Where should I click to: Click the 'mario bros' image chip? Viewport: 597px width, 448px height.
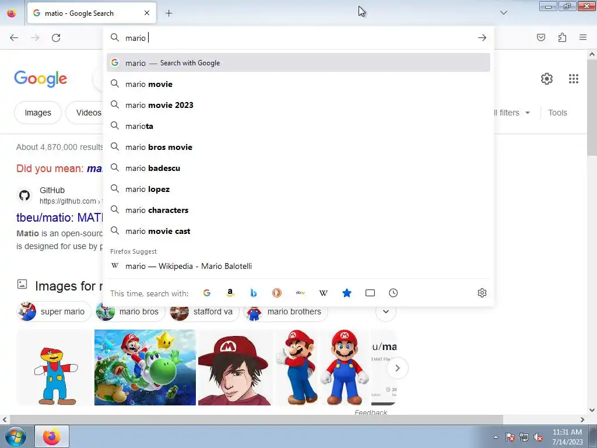pos(131,311)
